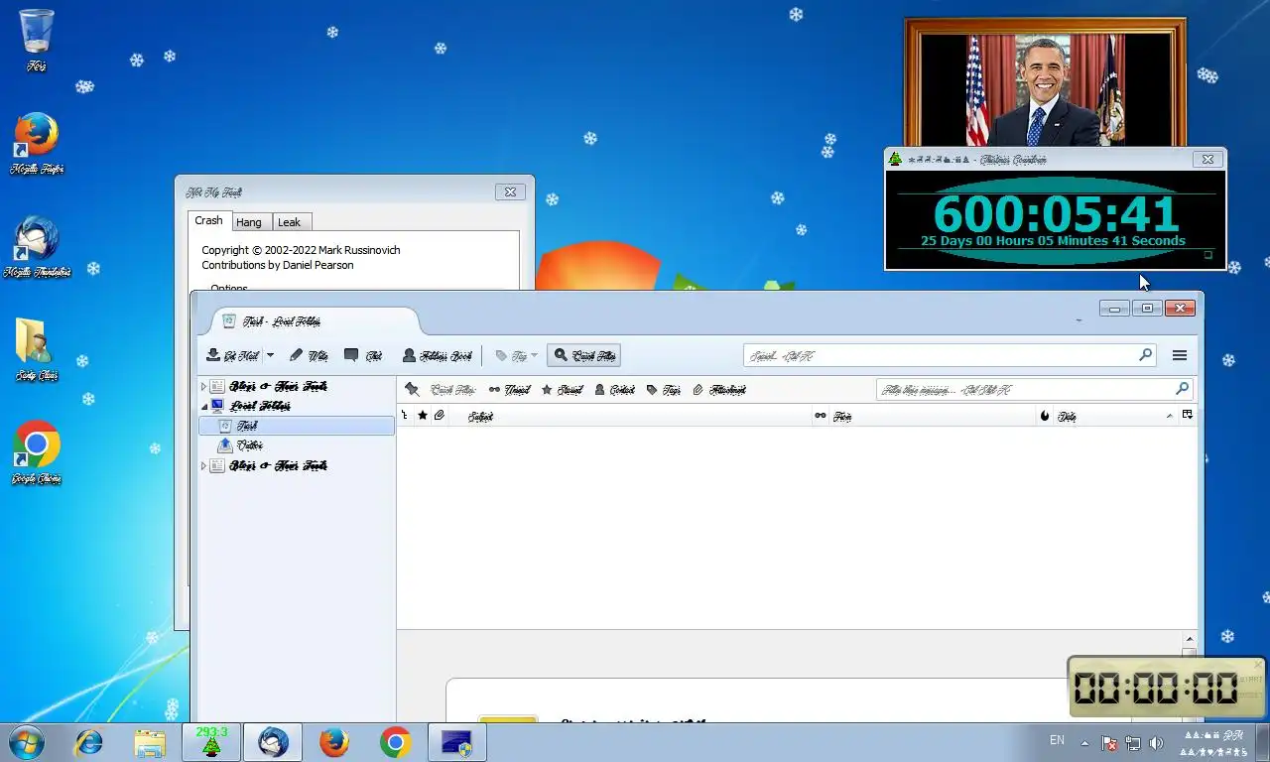This screenshot has width=1270, height=762.
Task: Sort by the thread column icon
Action: pos(405,417)
